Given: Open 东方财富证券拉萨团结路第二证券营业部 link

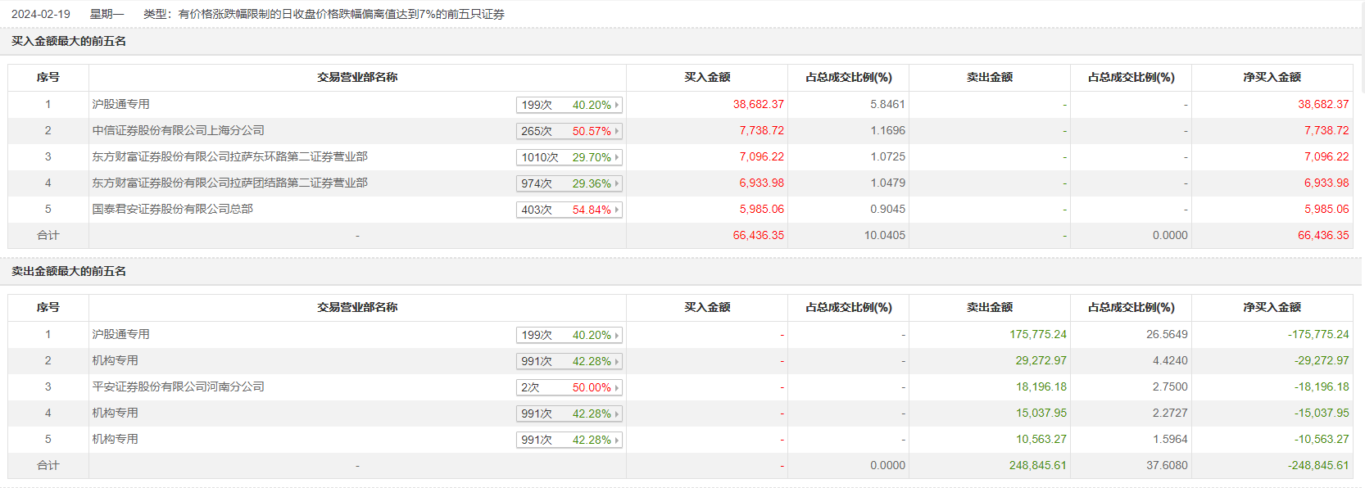Looking at the screenshot, I should [229, 183].
